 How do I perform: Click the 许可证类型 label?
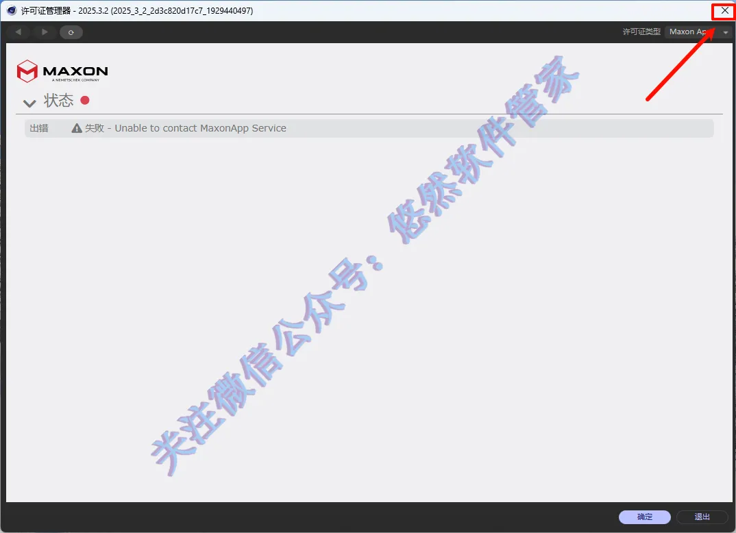[x=641, y=32]
